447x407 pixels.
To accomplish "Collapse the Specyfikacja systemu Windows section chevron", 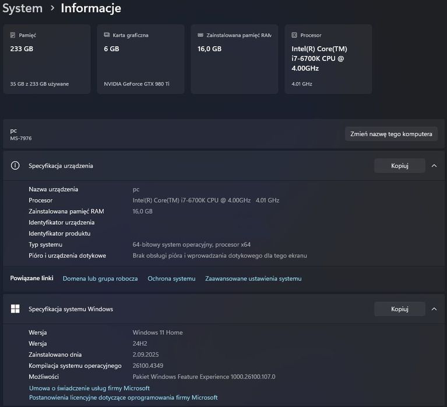I will (434, 309).
